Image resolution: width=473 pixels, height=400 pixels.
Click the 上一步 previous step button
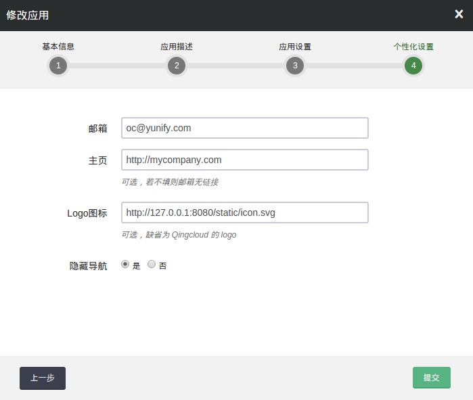tap(43, 378)
